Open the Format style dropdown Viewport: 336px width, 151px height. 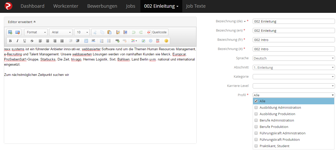(x=36, y=32)
